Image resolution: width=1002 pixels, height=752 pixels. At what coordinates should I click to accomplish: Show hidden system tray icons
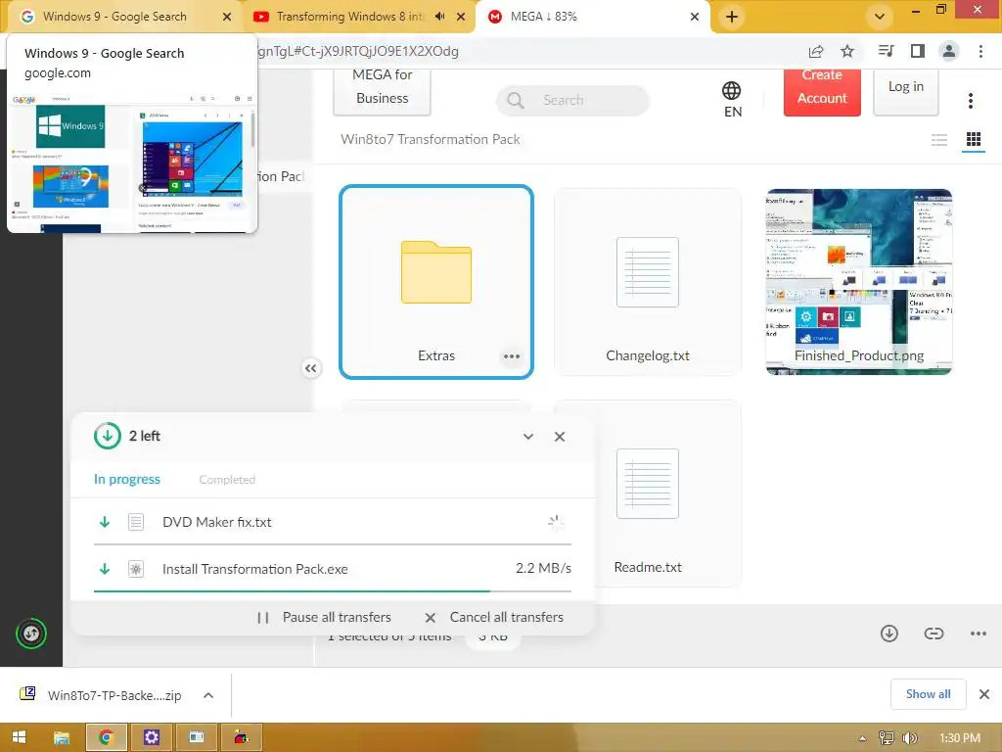pyautogui.click(x=862, y=738)
